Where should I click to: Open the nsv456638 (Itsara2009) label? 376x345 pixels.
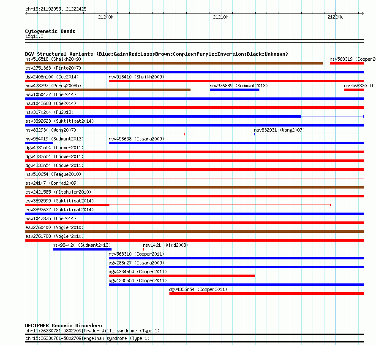(x=136, y=139)
